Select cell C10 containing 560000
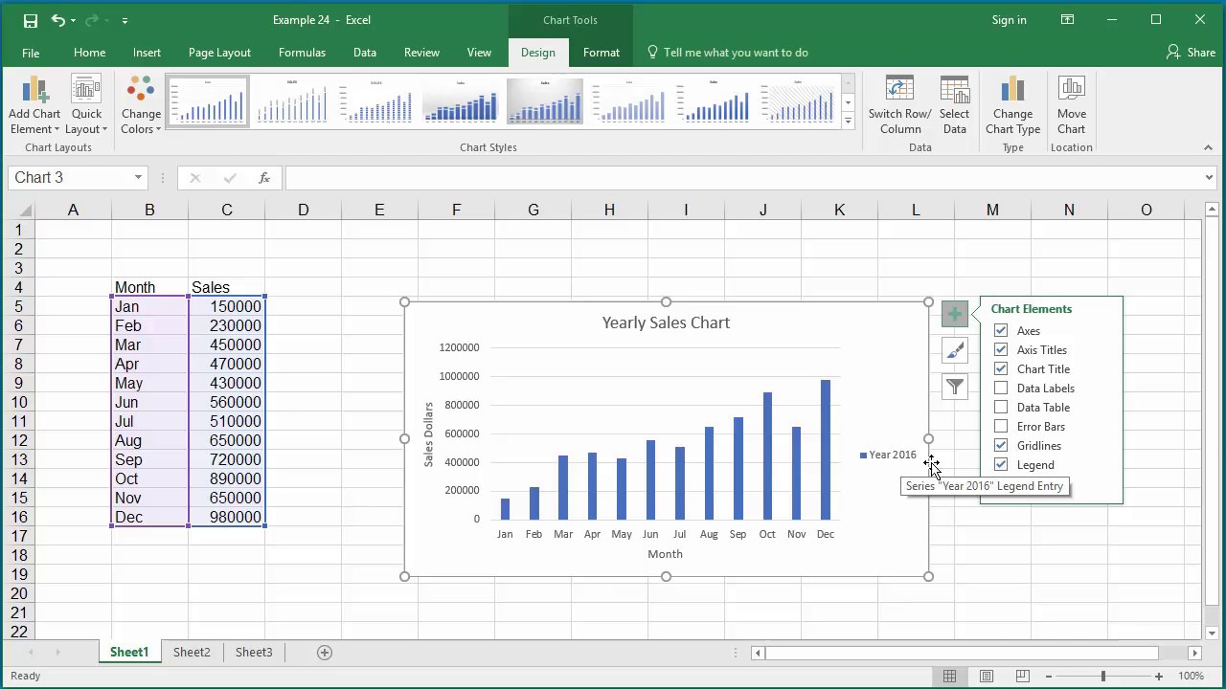Image resolution: width=1226 pixels, height=689 pixels. (x=227, y=403)
